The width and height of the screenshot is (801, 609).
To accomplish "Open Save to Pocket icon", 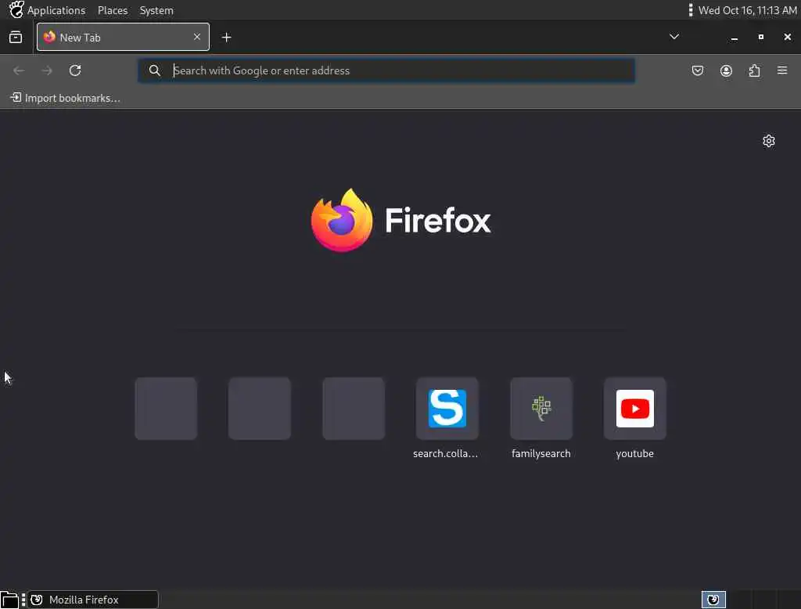I will pos(697,70).
